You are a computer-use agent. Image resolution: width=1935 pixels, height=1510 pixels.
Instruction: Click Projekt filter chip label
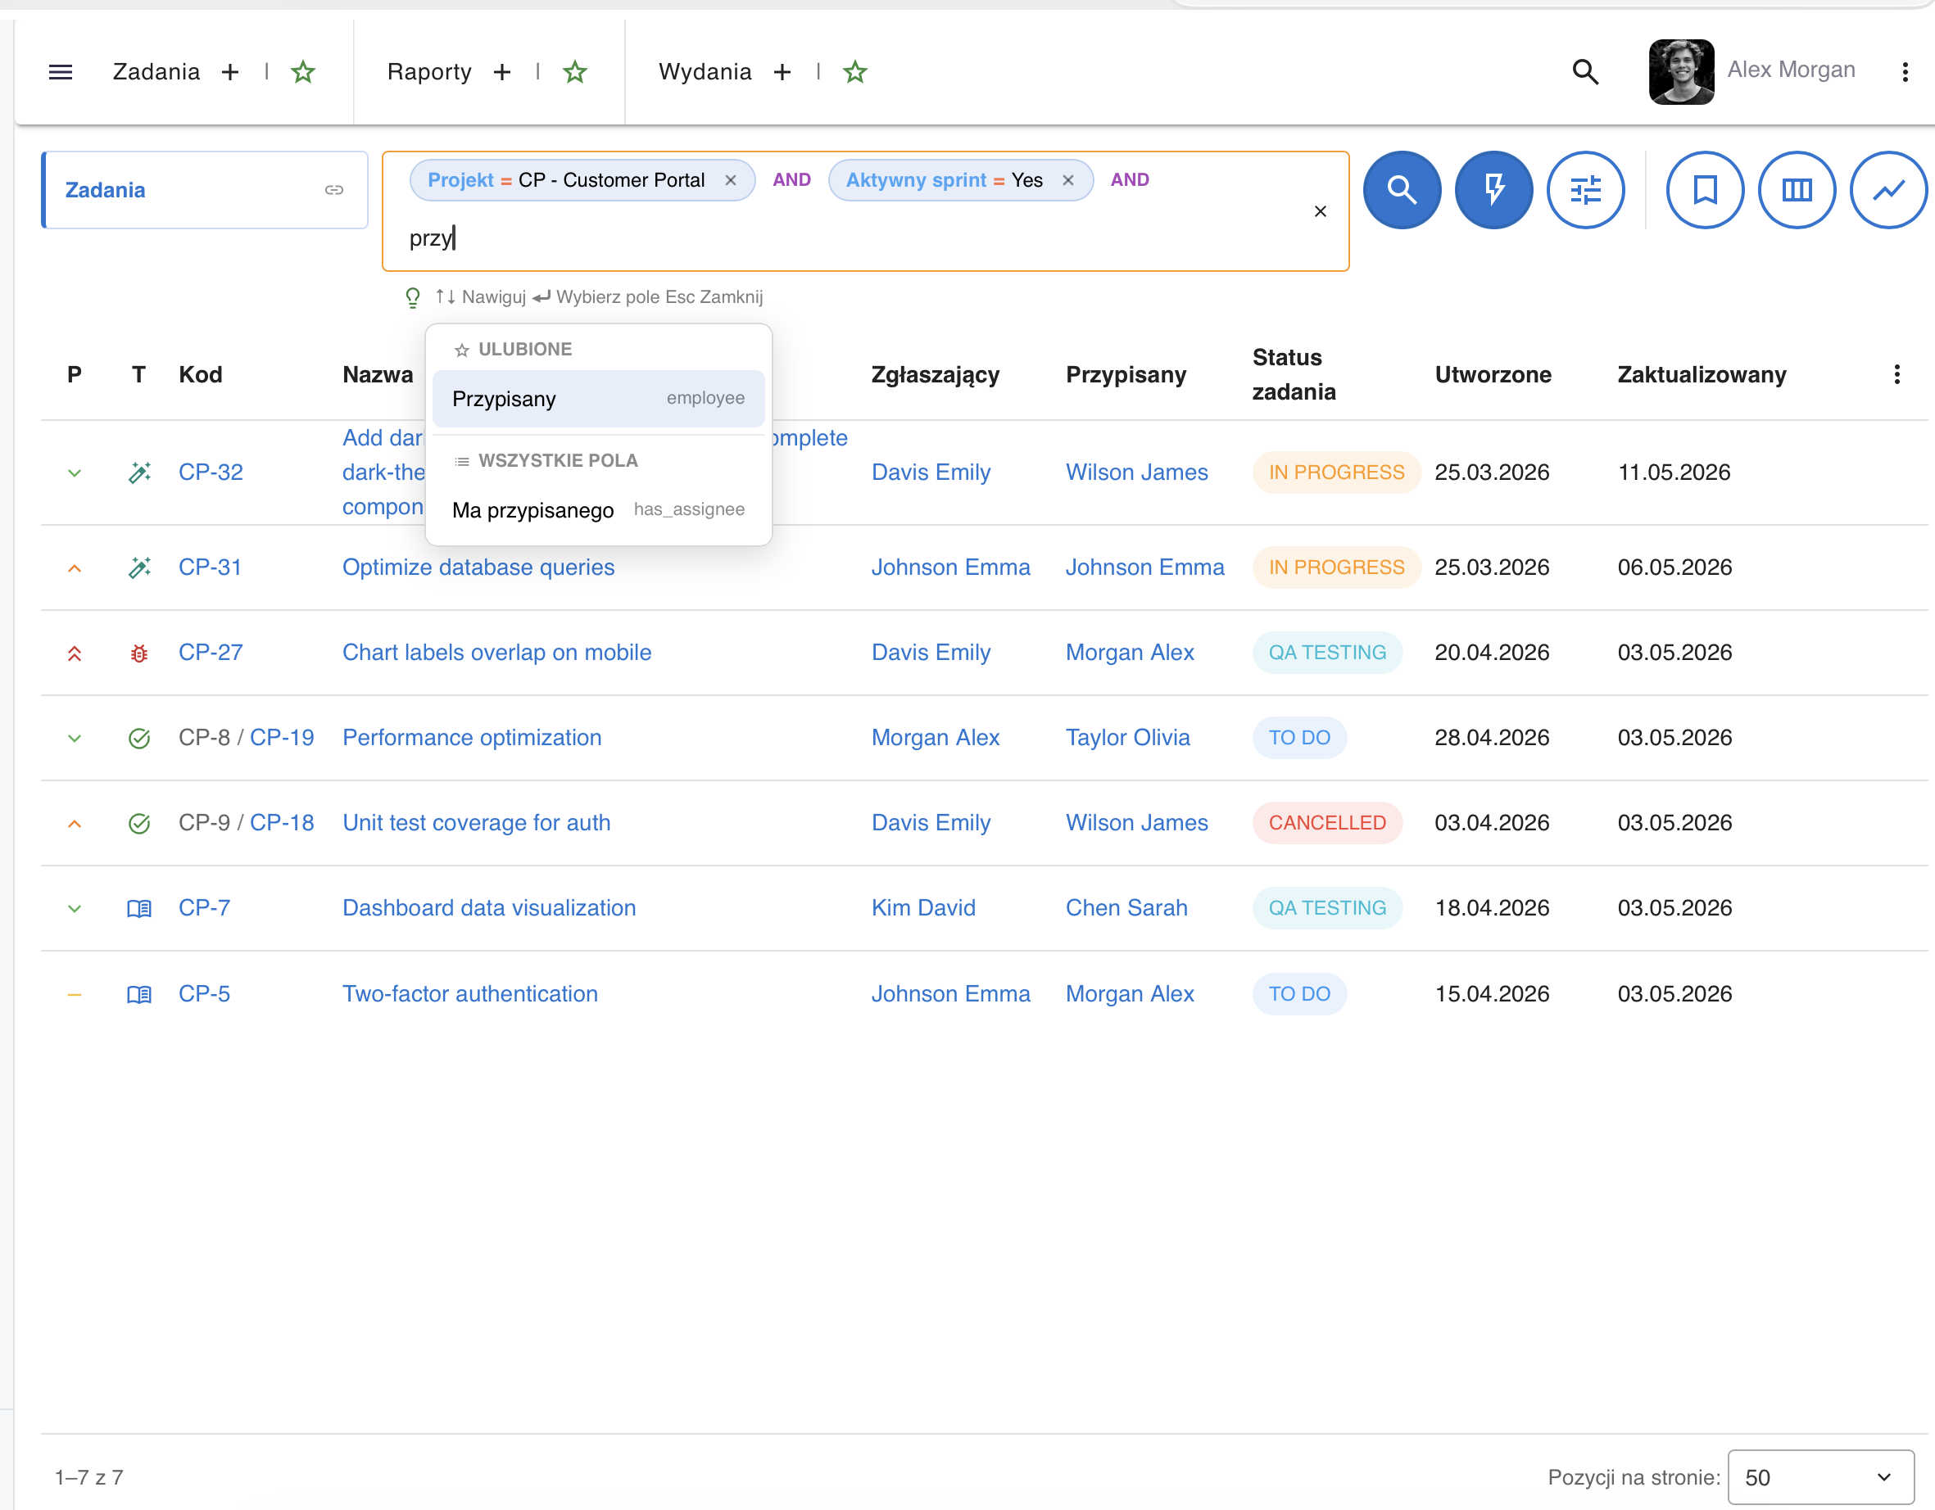(460, 180)
